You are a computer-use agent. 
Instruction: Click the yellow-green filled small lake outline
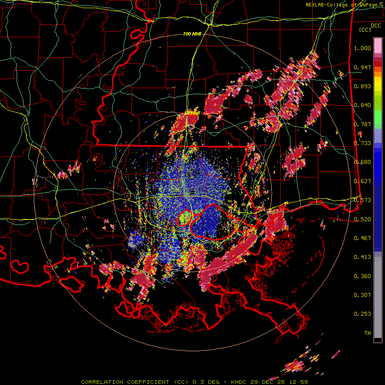pos(185,217)
